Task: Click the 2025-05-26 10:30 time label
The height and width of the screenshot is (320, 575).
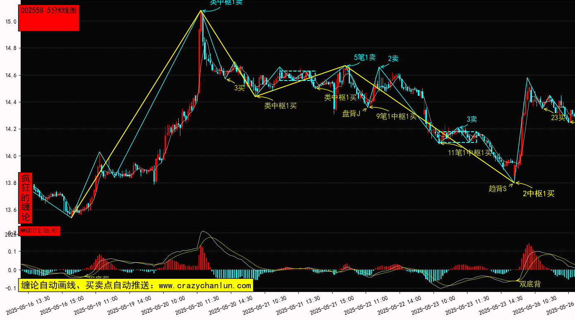Action: (535, 305)
